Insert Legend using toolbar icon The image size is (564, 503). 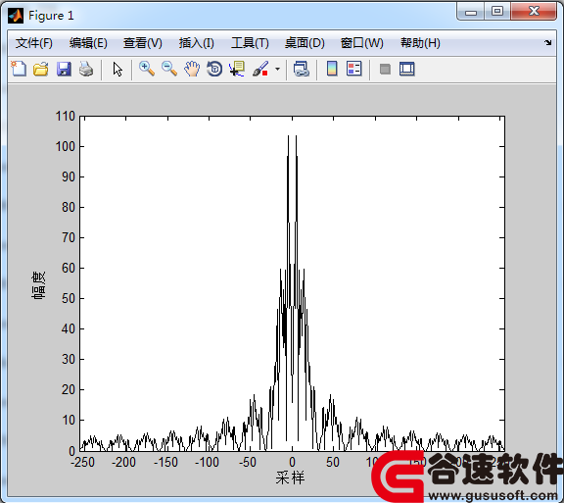tap(353, 69)
